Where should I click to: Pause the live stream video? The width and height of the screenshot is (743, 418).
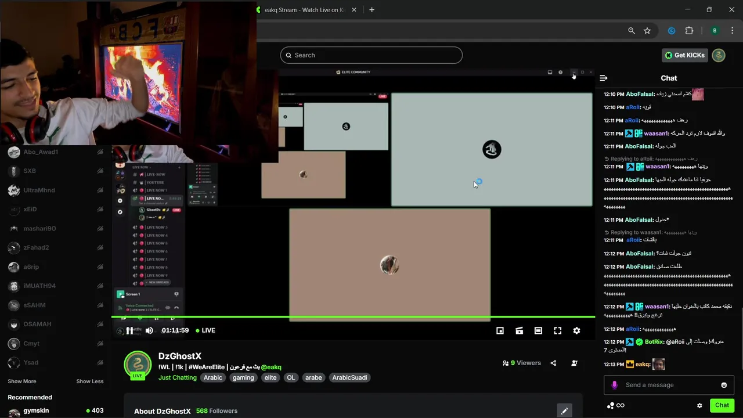(129, 330)
